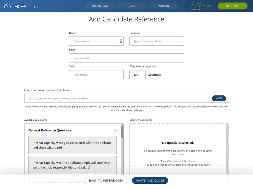The width and height of the screenshot is (253, 190).
Task: Open the Account section
Action: [x=164, y=6]
